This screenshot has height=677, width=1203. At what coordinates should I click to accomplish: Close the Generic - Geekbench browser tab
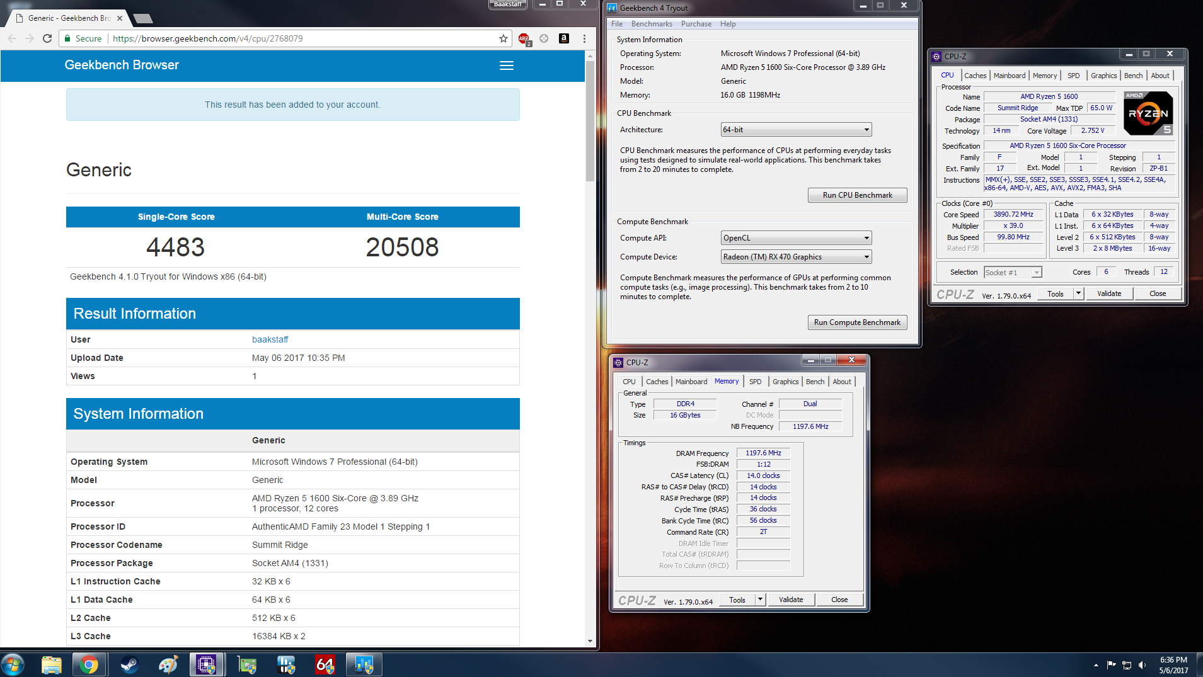pos(120,18)
